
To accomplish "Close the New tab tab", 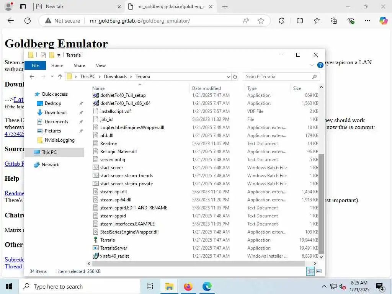I will coord(119,7).
